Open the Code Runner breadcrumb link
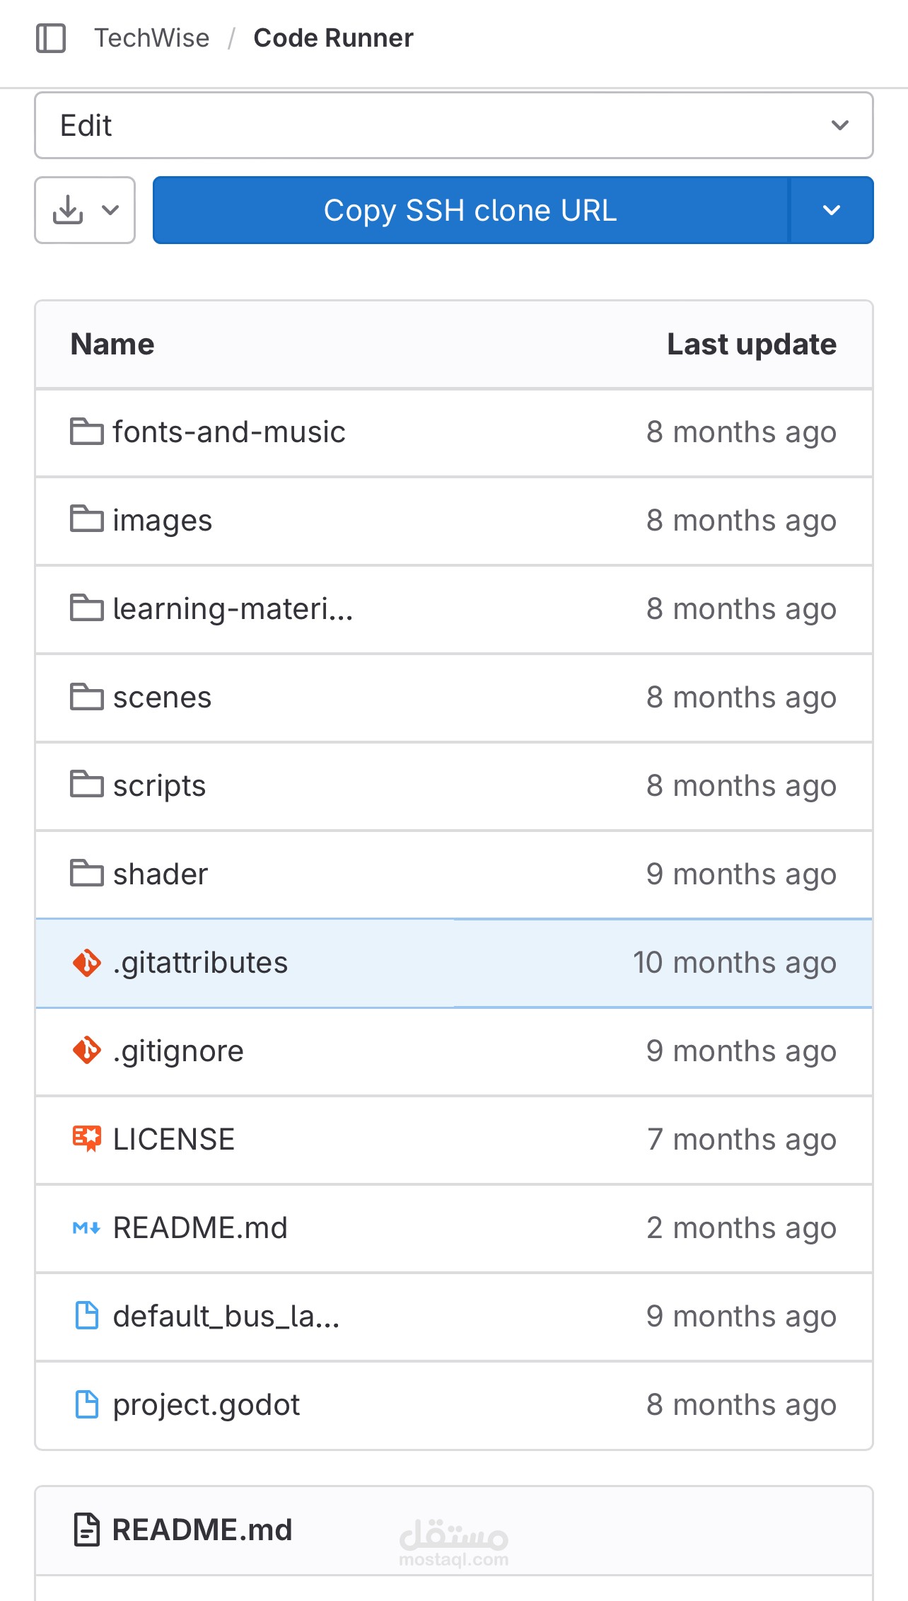Viewport: 908px width, 1601px height. click(x=333, y=38)
